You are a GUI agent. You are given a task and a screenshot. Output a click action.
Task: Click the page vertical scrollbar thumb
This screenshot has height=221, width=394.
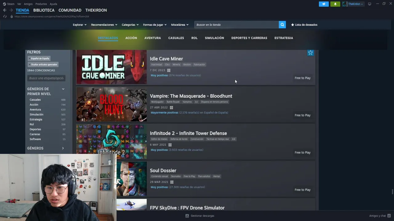(x=392, y=192)
